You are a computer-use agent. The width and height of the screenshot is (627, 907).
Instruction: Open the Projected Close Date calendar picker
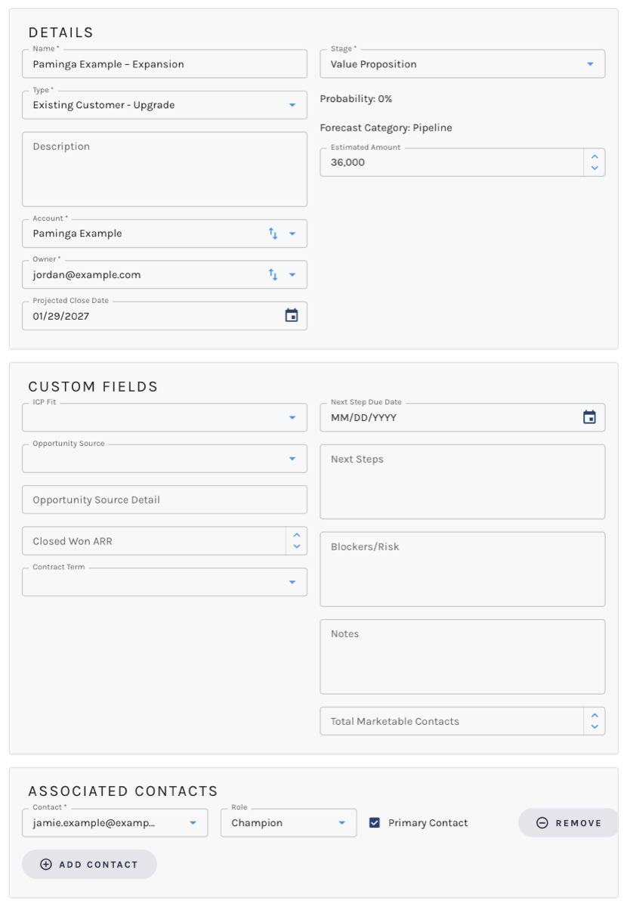pos(292,316)
